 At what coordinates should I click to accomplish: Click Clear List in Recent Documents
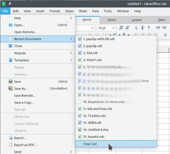point(116,144)
